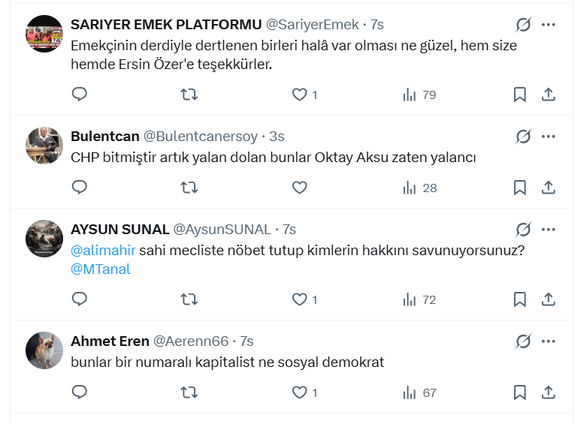The height and width of the screenshot is (424, 584).
Task: Open the @MTanal mention link
Action: 101,269
